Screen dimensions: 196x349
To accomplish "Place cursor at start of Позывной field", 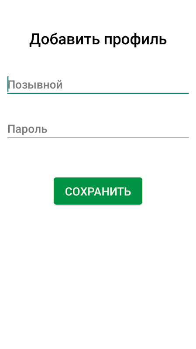I will [x=8, y=85].
